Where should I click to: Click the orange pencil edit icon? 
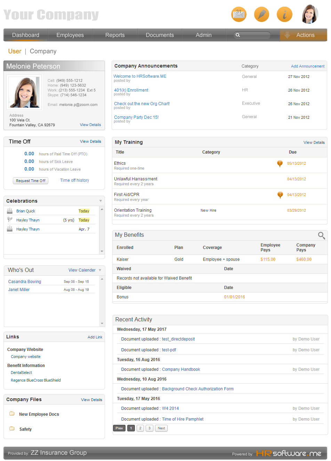tap(261, 14)
